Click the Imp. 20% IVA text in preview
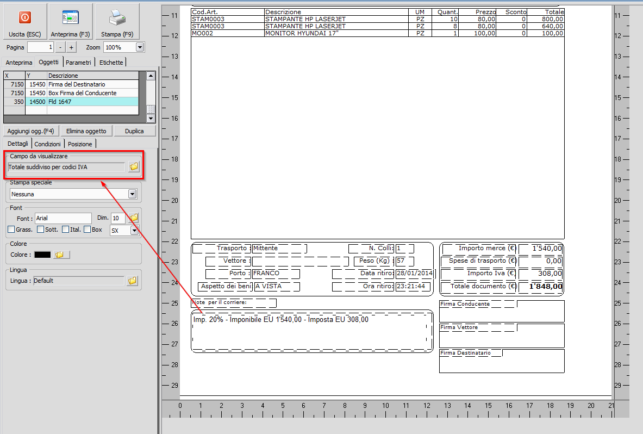 coord(281,320)
